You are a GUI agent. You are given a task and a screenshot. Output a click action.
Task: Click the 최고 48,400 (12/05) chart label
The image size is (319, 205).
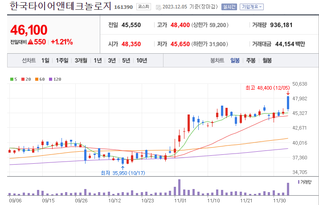267,88
